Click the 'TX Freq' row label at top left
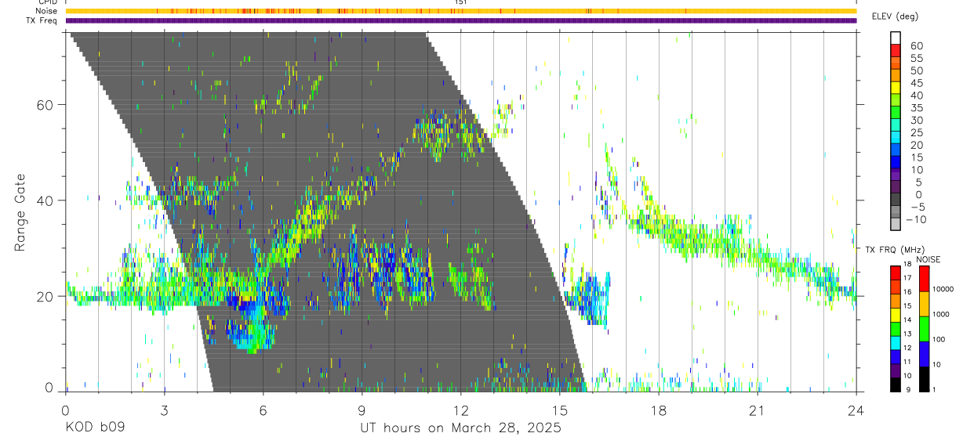 42,20
